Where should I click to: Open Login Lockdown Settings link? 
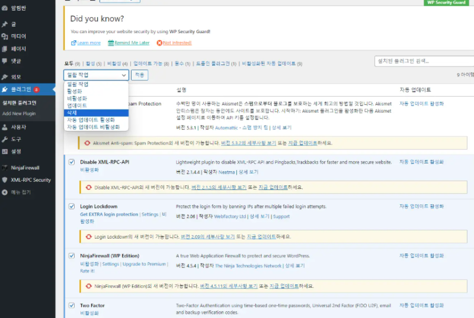[150, 214]
